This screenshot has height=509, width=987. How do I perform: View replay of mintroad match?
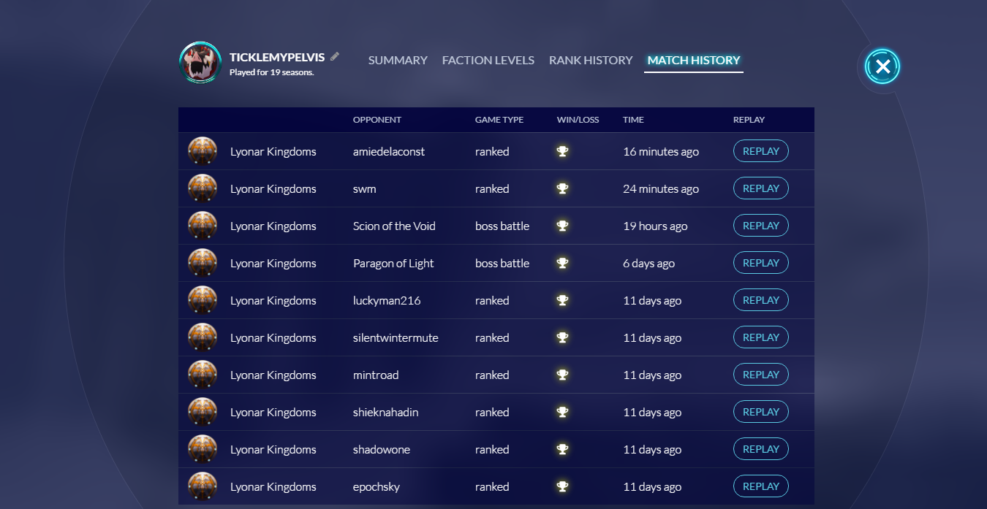pos(761,375)
